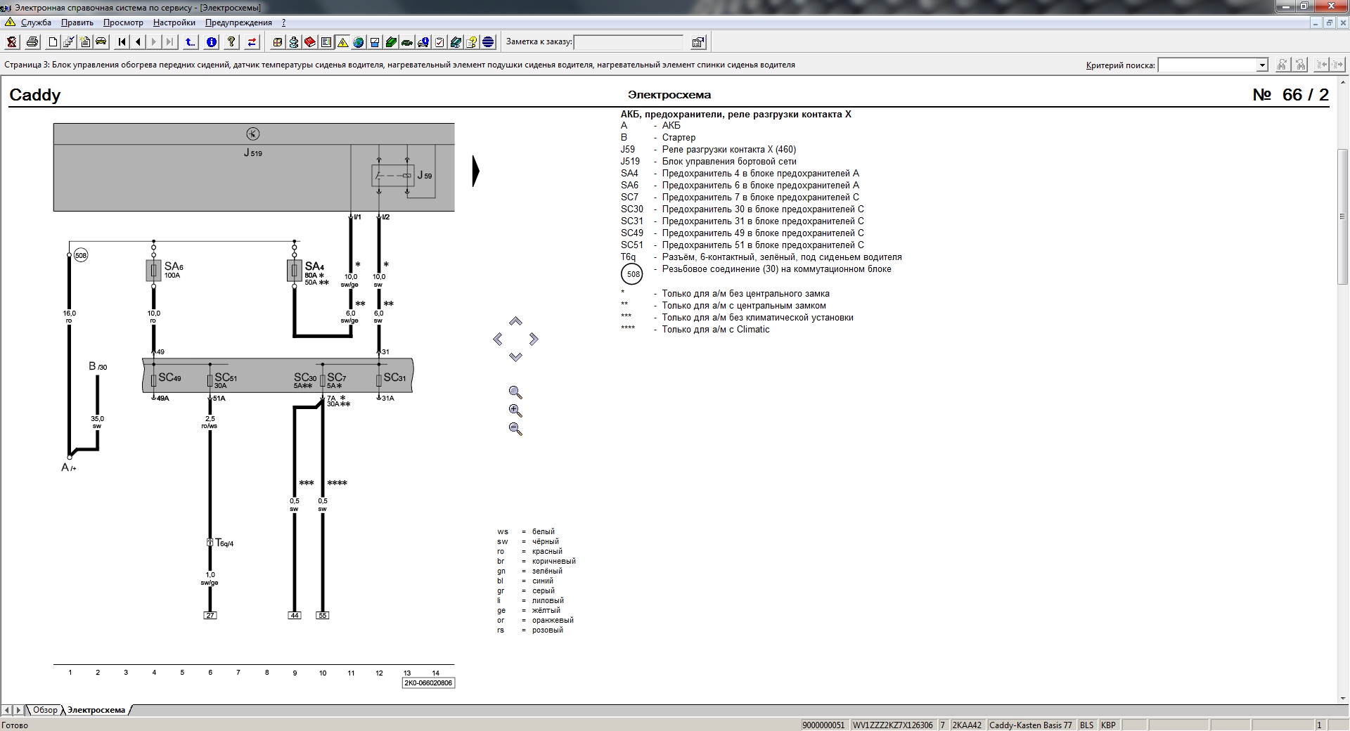Click the red book icon in toolbar
Image resolution: width=1350 pixels, height=731 pixels.
(x=310, y=42)
